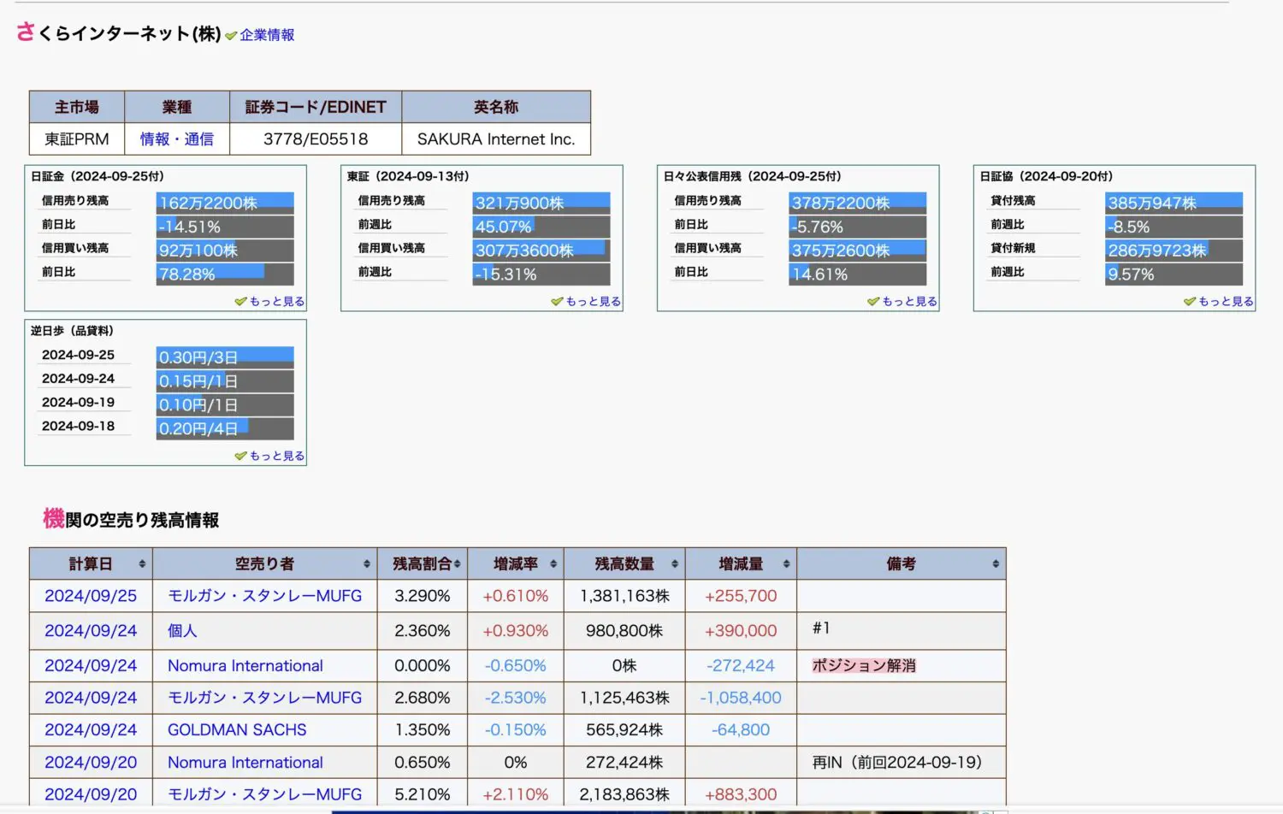Click green checkmark icon beside 企業情報
The height and width of the screenshot is (814, 1283).
click(x=231, y=36)
